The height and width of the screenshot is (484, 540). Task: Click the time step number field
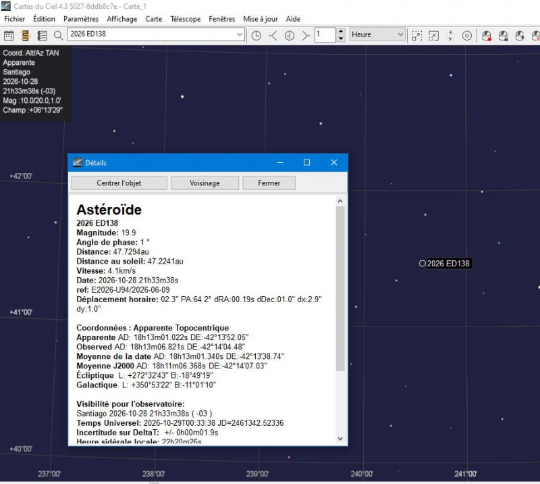(x=325, y=34)
